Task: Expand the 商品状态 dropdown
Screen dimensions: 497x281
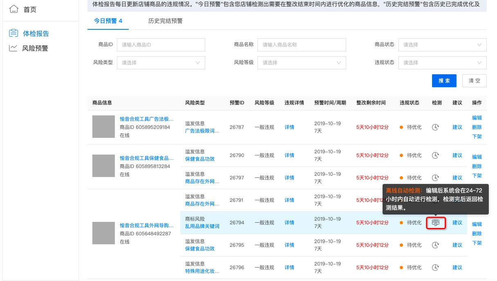Action: [x=443, y=45]
